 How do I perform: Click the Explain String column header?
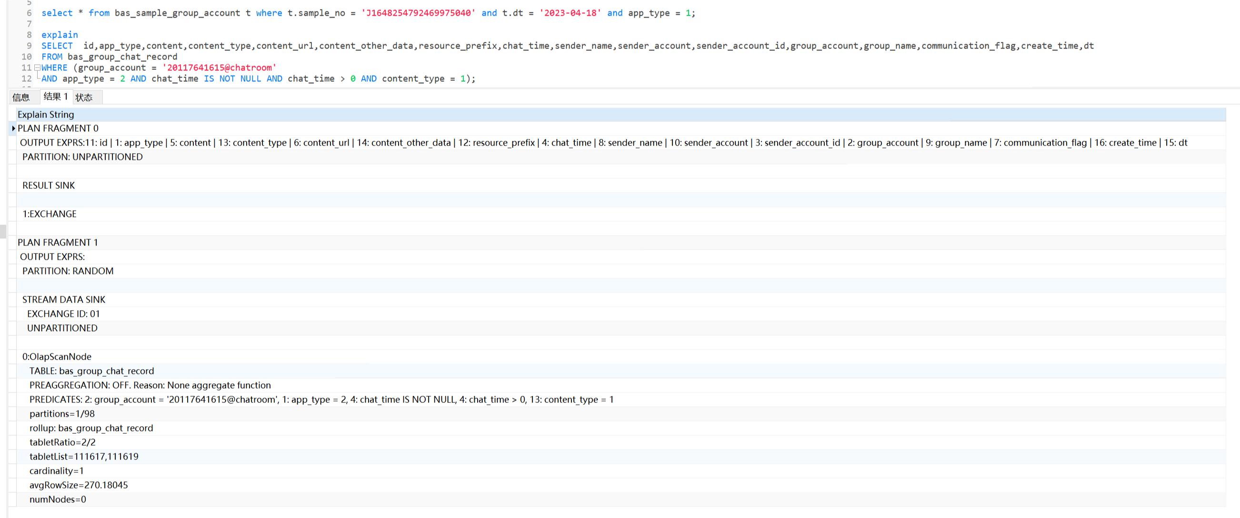(46, 115)
